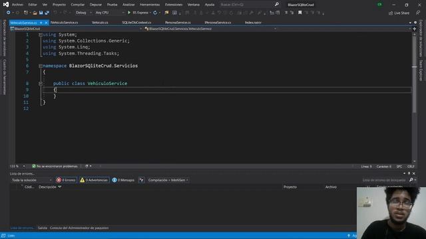This screenshot has height=239, width=426.
Task: Click the clear filter icon in error list
Action: (141, 180)
